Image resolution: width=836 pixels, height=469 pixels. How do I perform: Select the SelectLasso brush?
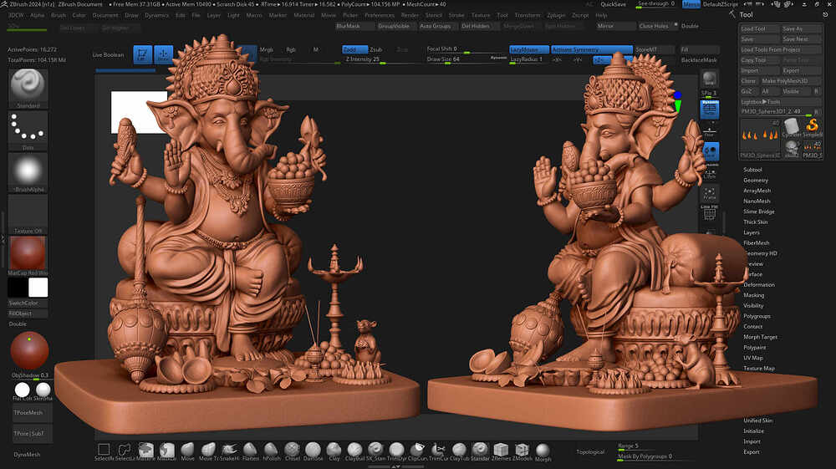point(125,451)
